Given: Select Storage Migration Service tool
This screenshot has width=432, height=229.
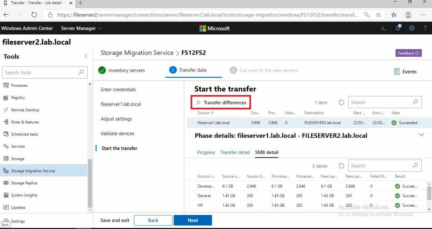Looking at the screenshot, I should (44, 171).
